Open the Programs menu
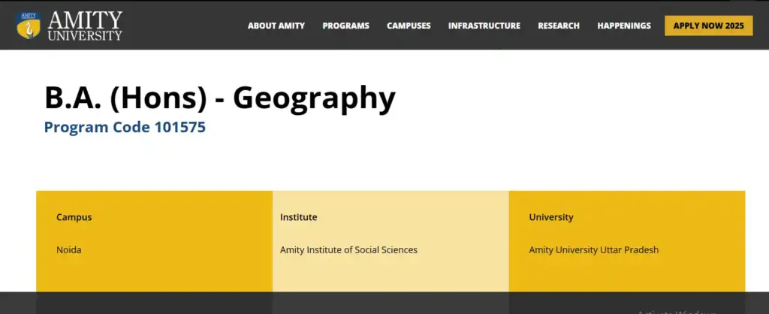Screen dimensions: 769x314 pyautogui.click(x=345, y=26)
